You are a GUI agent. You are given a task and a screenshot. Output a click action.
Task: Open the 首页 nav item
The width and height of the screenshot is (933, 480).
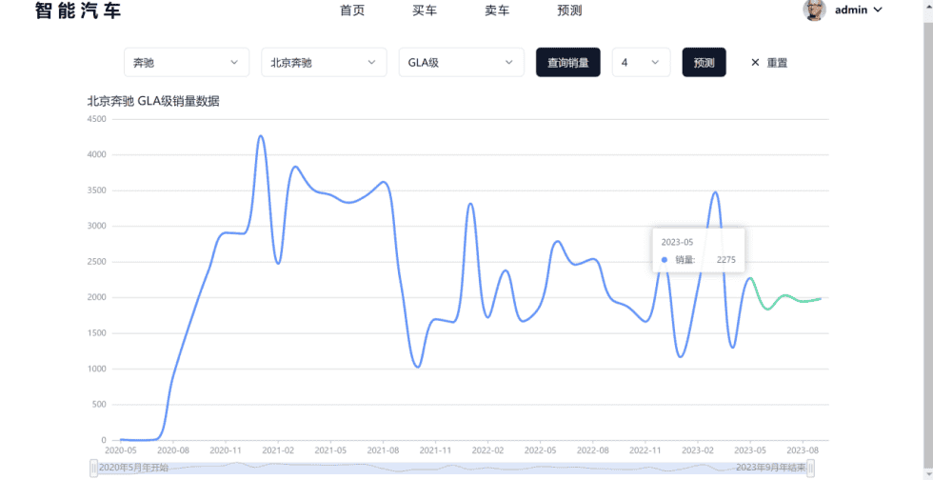click(x=352, y=10)
